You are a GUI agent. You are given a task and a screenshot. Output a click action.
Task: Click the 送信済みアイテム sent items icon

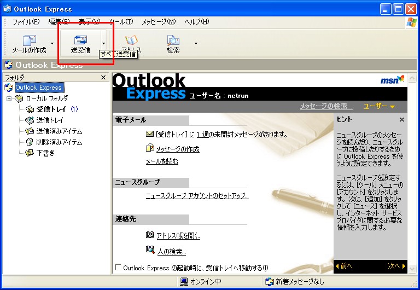click(x=30, y=131)
